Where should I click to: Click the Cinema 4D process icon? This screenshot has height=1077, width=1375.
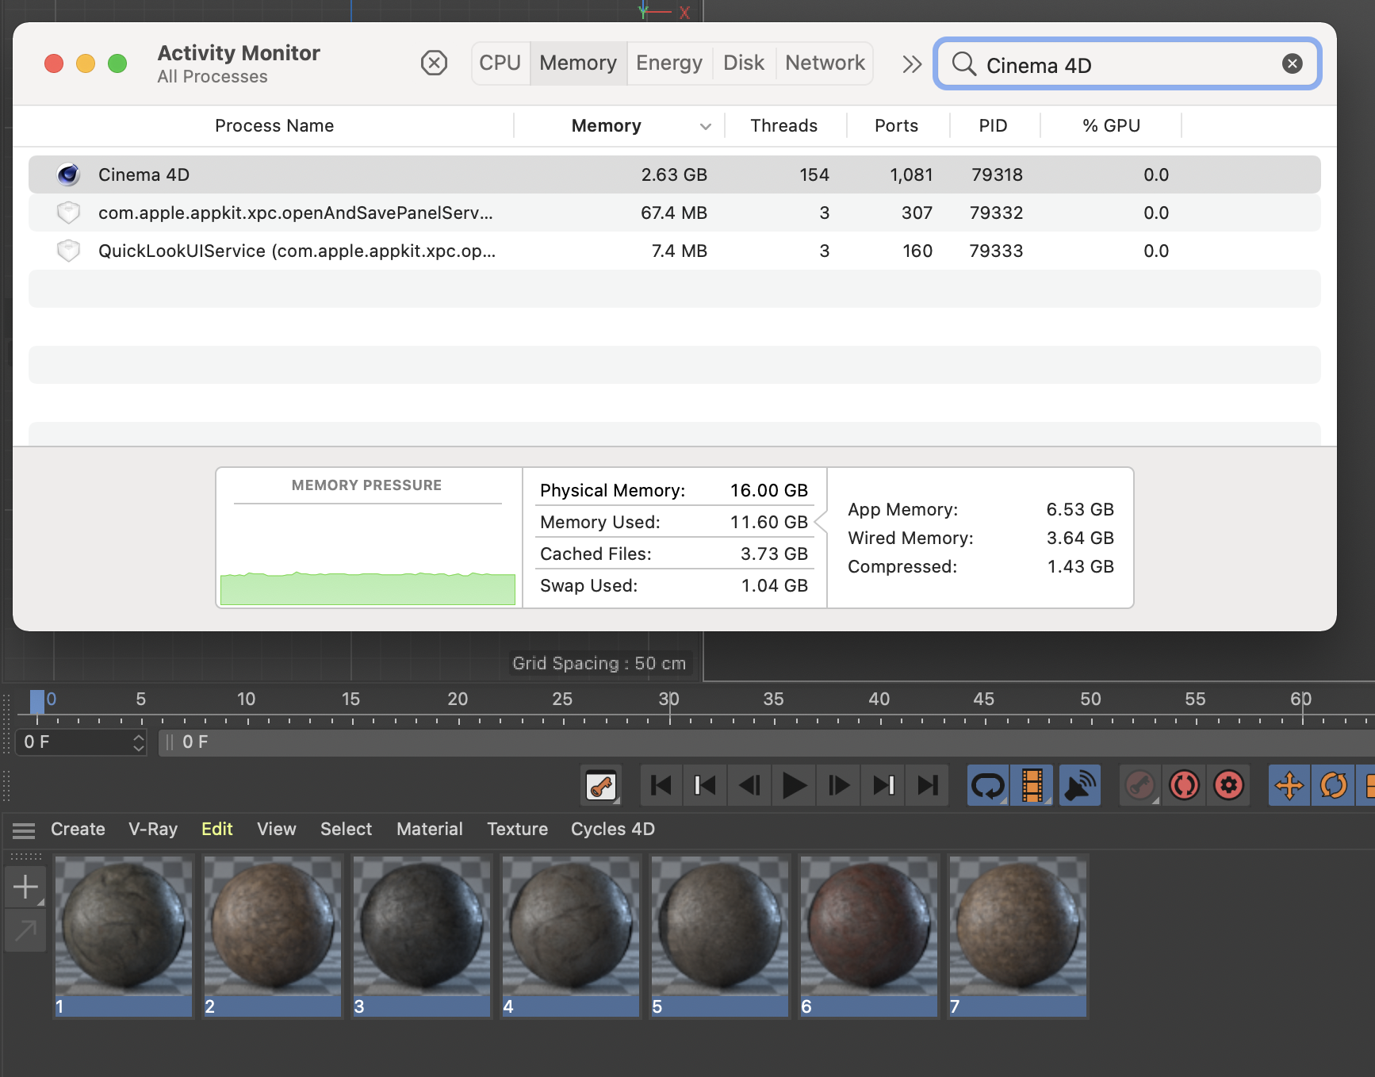pyautogui.click(x=69, y=174)
